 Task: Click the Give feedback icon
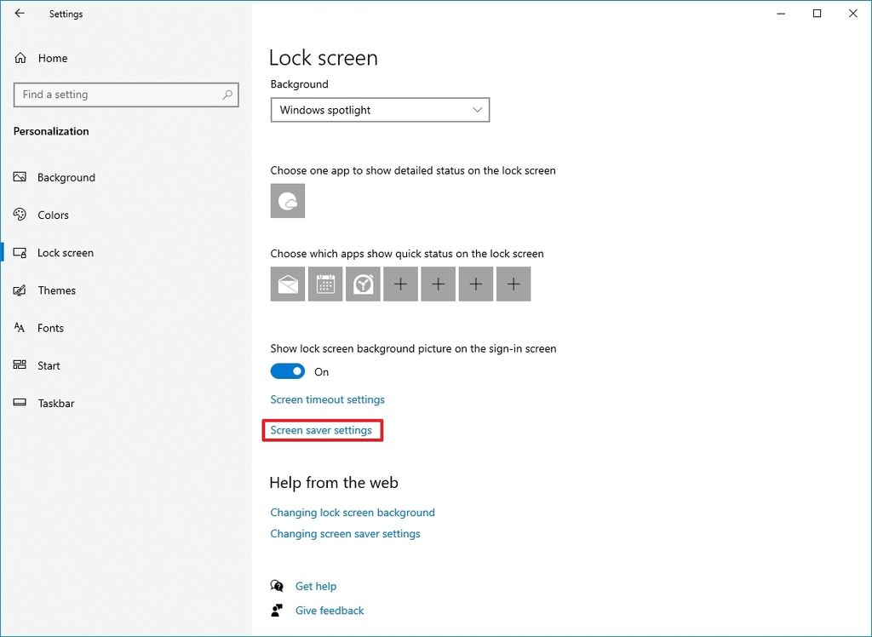(276, 610)
